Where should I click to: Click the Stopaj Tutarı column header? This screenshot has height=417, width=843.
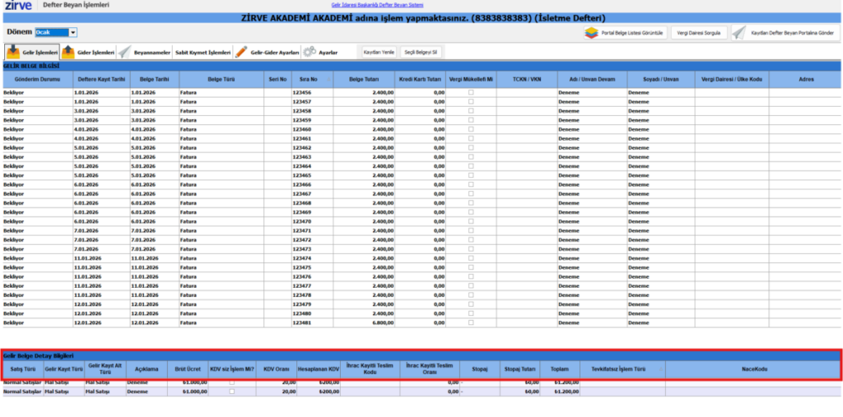tap(520, 369)
